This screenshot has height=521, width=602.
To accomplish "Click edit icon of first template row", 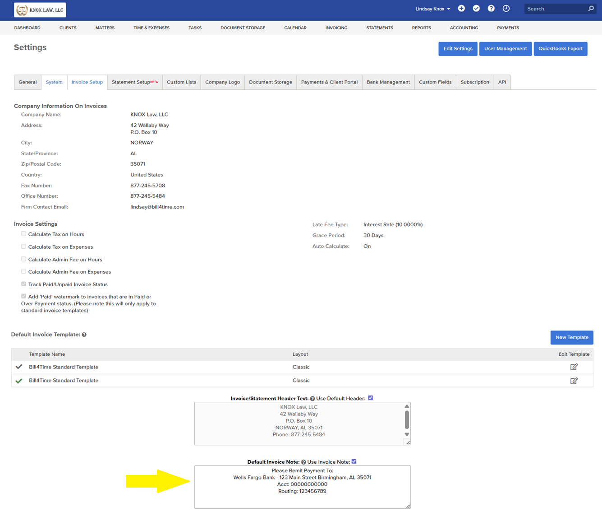I will [574, 367].
